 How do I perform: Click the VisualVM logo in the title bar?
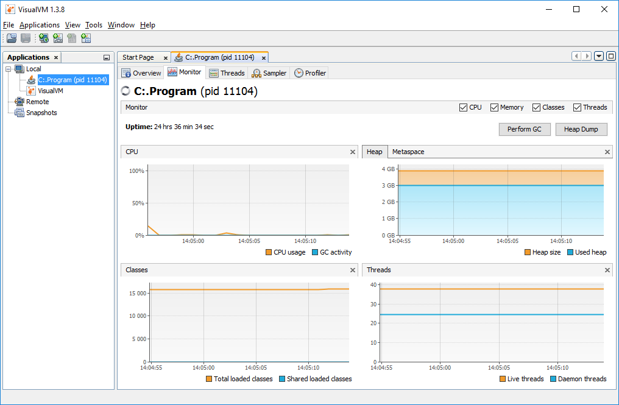point(10,9)
